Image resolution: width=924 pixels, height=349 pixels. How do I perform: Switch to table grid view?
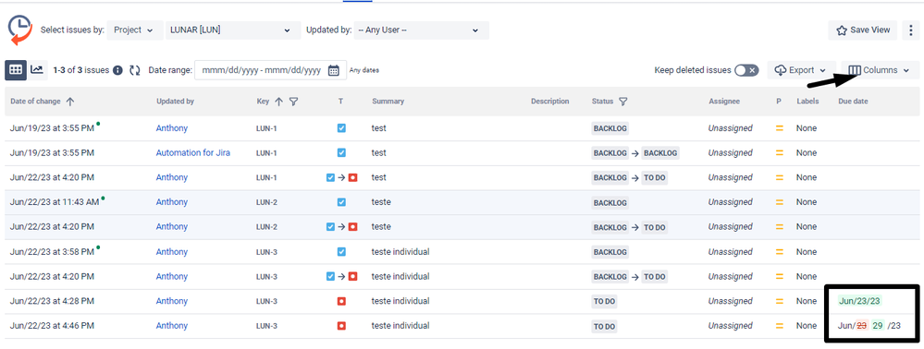point(16,70)
